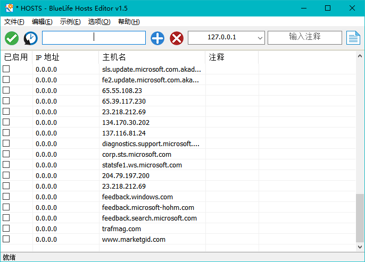
Task: Enable the sls.update.microsoft.com.akad... entry checkbox
Action: point(6,69)
